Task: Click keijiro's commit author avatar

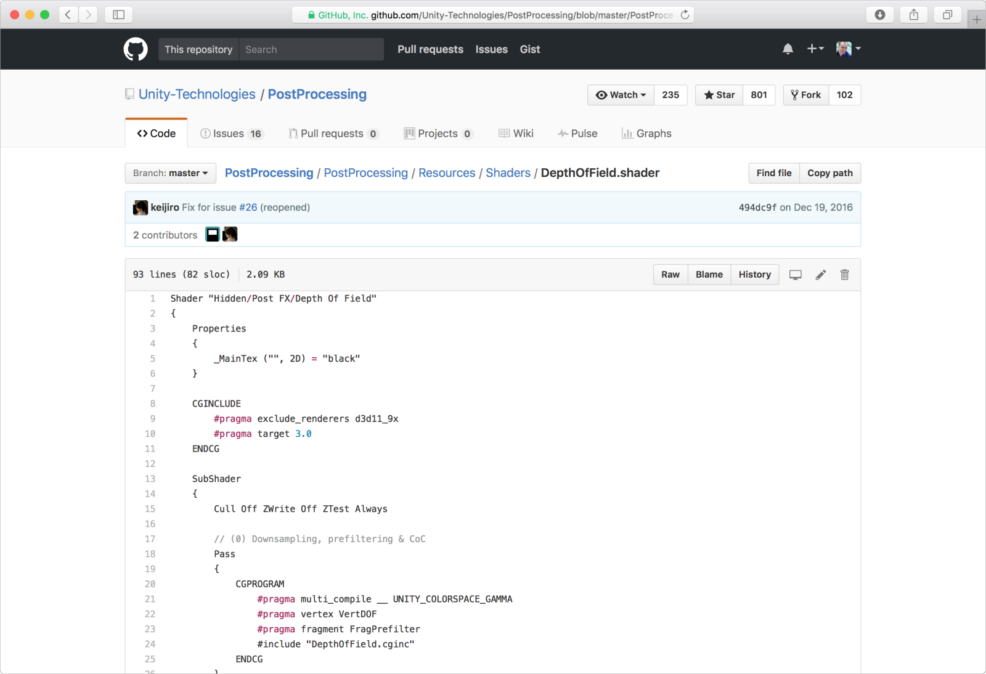Action: click(141, 208)
